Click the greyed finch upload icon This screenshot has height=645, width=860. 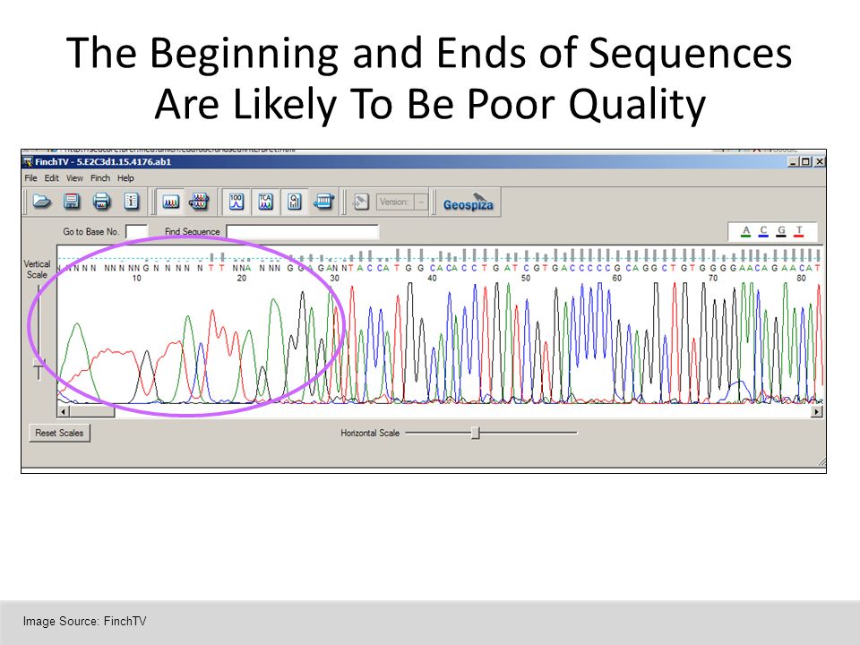[x=360, y=202]
